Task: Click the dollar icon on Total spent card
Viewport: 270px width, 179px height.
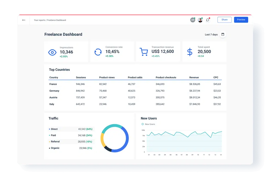Action: (189, 52)
